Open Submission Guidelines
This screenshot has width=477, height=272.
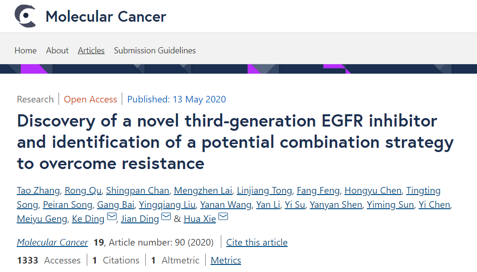(x=155, y=51)
